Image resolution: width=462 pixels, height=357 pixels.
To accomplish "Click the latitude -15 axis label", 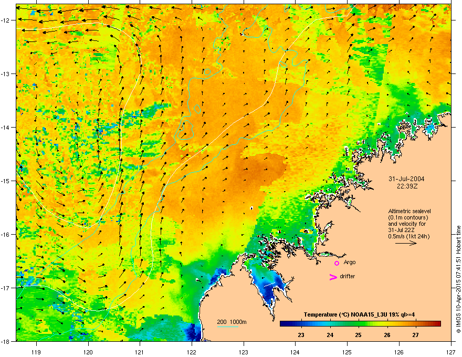I will (5, 181).
